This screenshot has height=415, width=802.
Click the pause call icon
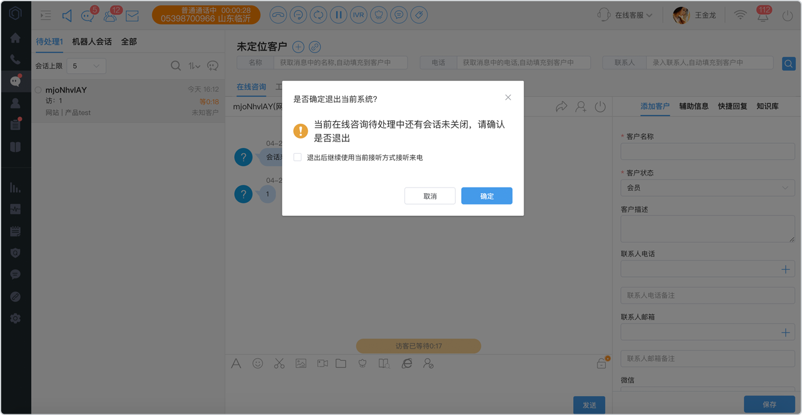(x=338, y=15)
